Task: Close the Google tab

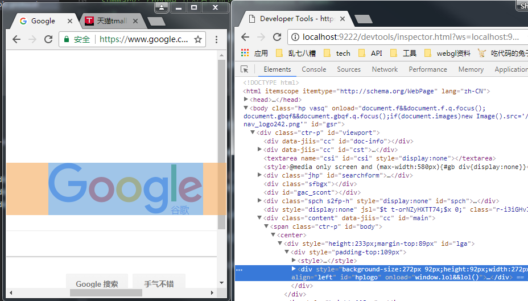Action: click(70, 21)
